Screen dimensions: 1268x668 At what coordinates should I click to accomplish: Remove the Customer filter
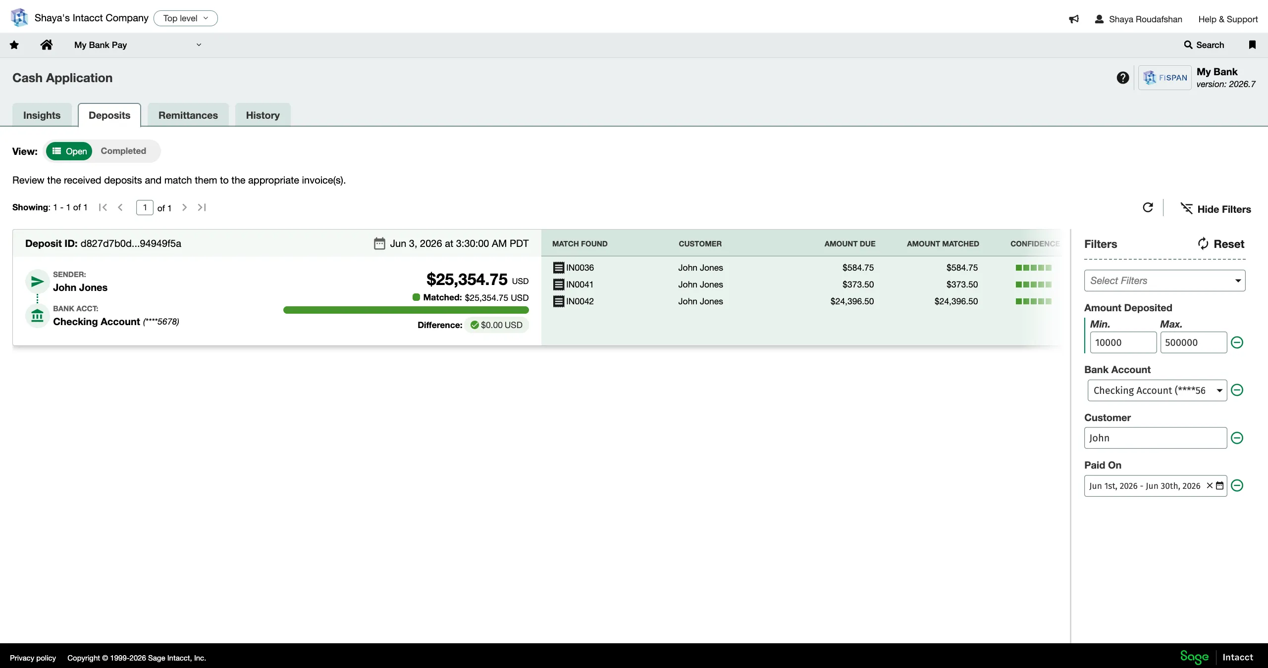point(1237,438)
